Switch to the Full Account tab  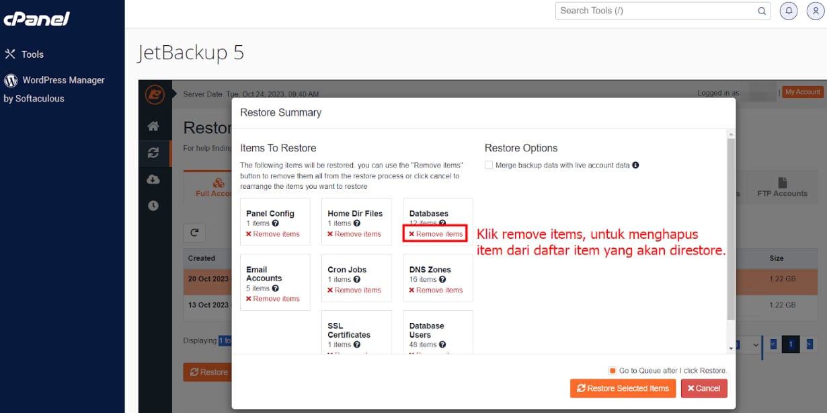pyautogui.click(x=214, y=188)
